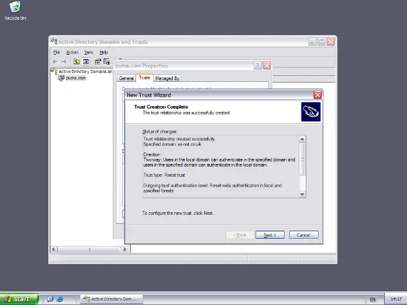Click the Up one level folder icon
407x305 pixels.
(x=76, y=62)
